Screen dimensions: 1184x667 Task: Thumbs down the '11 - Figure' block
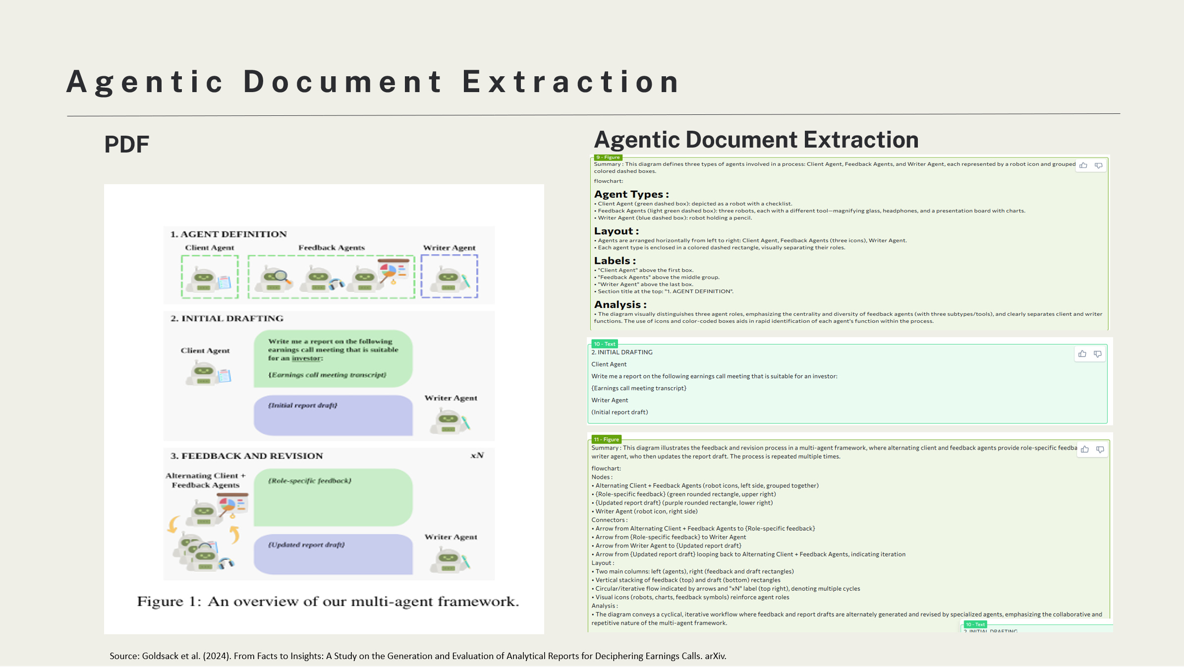point(1100,449)
